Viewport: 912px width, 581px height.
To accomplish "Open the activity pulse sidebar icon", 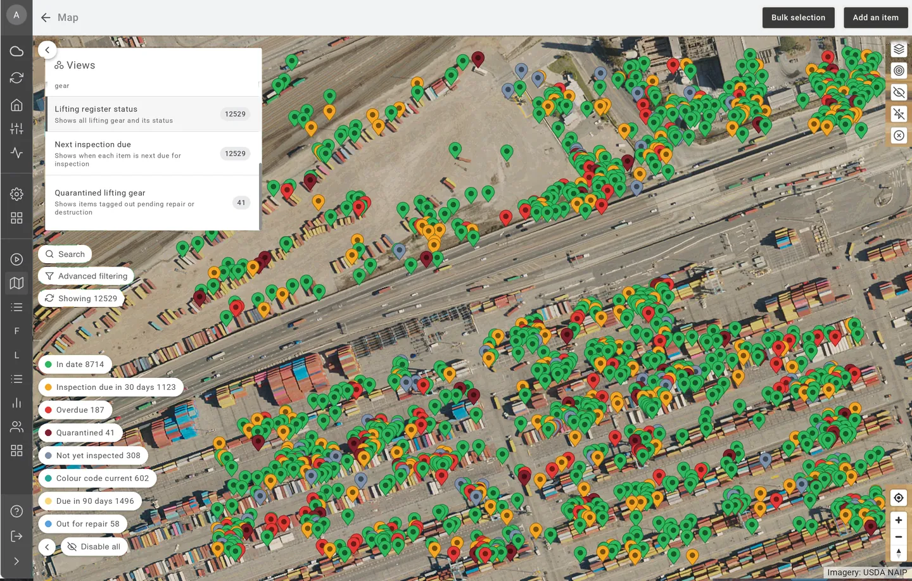I will pyautogui.click(x=16, y=153).
